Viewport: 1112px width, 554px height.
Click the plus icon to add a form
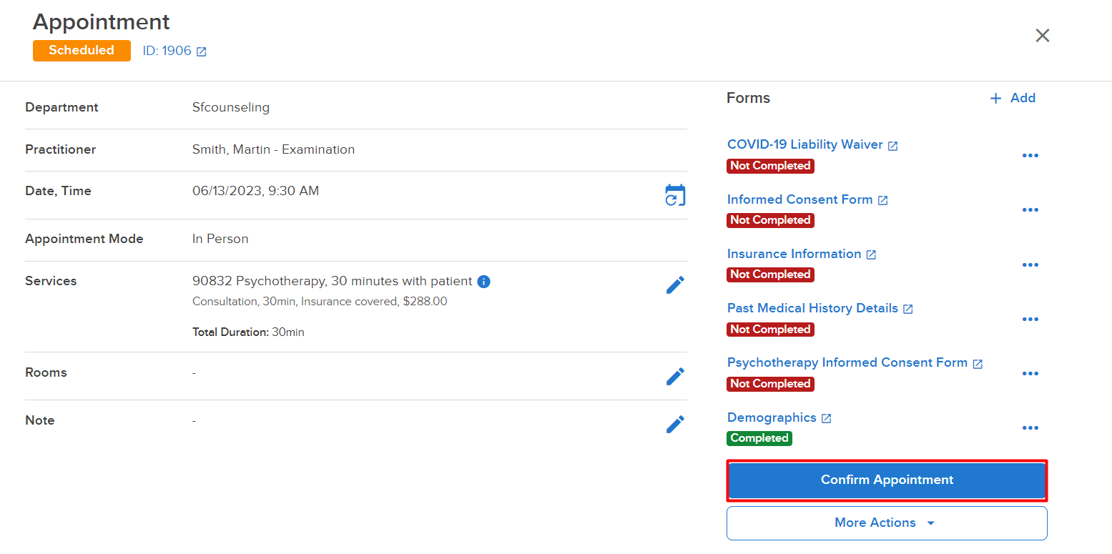(995, 98)
